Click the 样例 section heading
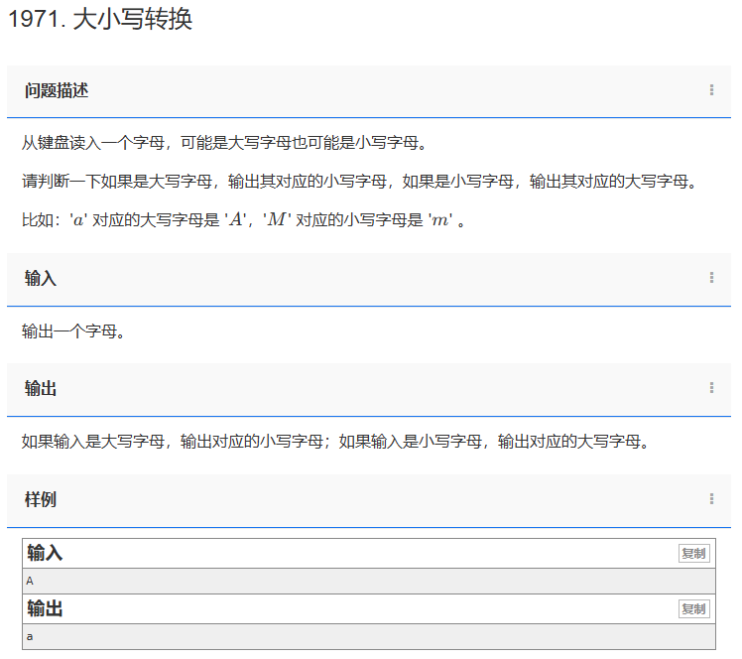This screenshot has height=659, width=742. coord(41,499)
